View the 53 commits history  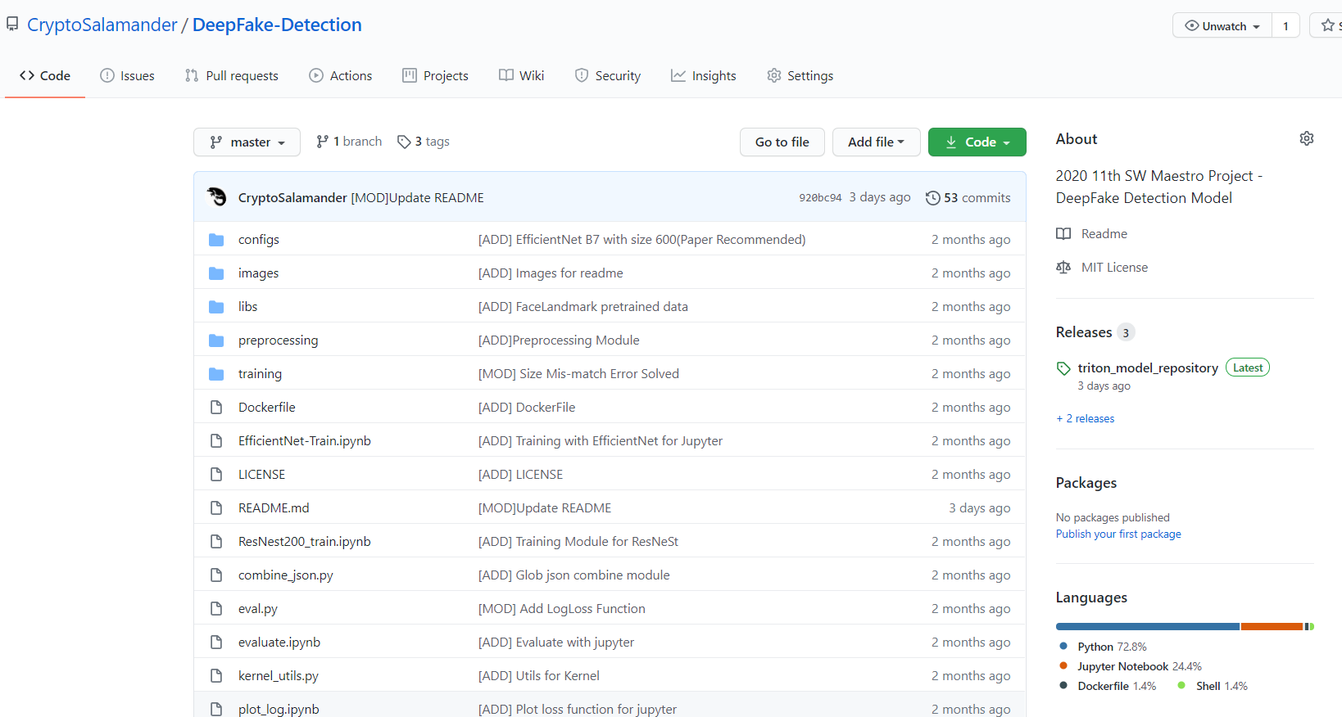tap(968, 197)
